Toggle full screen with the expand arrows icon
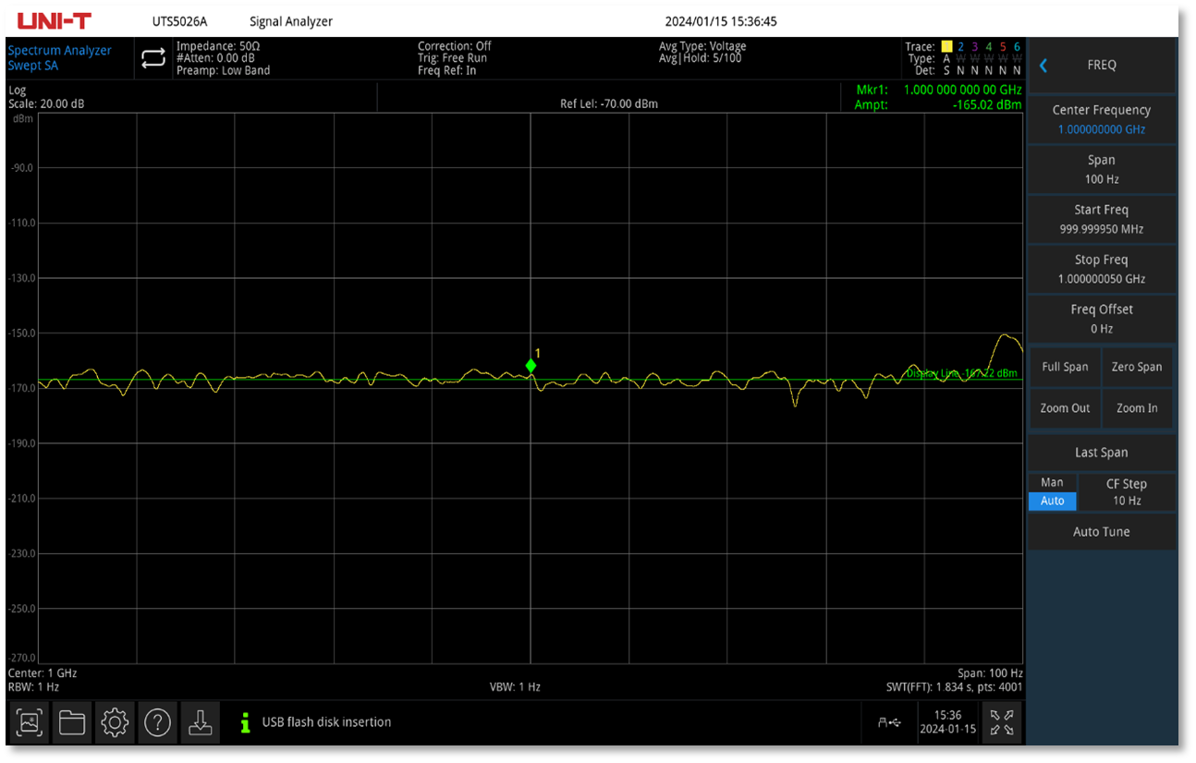Viewport: 1196px width, 763px height. point(1001,722)
